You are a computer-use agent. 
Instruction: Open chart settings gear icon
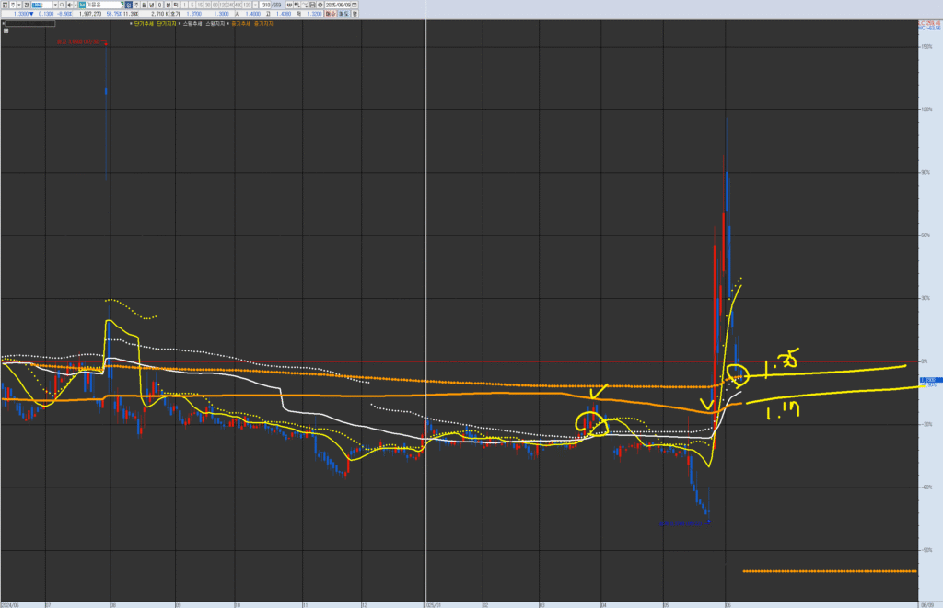pyautogui.click(x=320, y=5)
